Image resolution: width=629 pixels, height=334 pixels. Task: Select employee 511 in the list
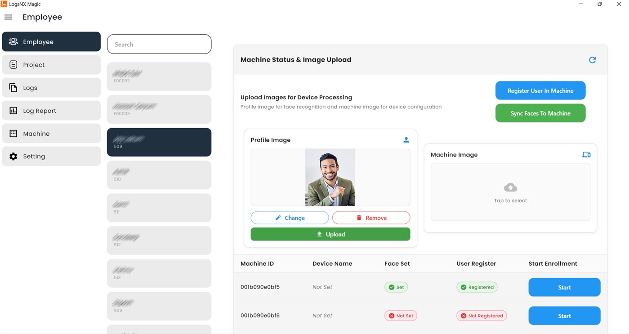pyautogui.click(x=159, y=208)
